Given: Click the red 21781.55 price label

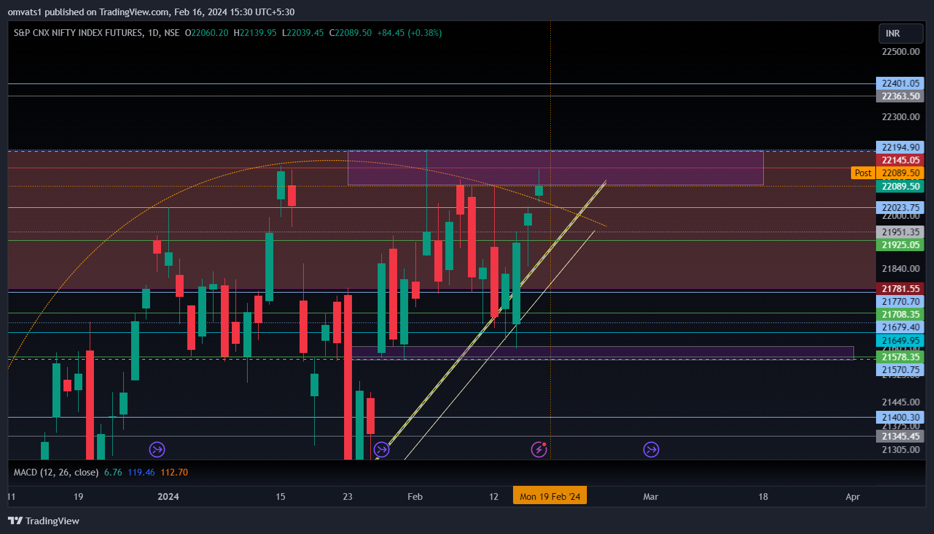Looking at the screenshot, I should tap(900, 289).
